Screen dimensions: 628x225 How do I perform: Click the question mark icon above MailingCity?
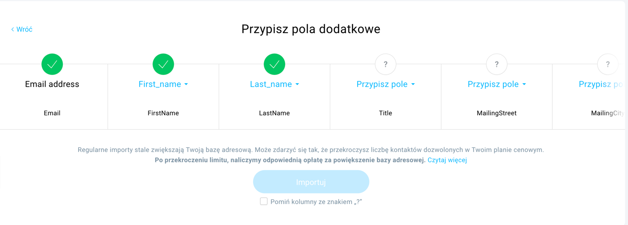[608, 64]
